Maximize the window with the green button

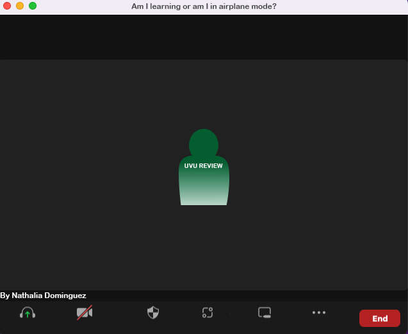(33, 6)
